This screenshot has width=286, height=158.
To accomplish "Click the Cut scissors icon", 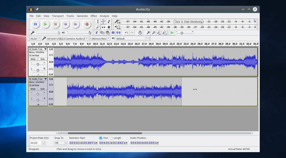I will coord(97,33).
